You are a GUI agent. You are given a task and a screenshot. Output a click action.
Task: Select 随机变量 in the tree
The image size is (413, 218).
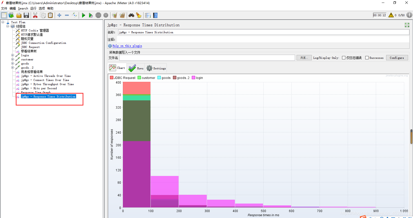(x=27, y=39)
